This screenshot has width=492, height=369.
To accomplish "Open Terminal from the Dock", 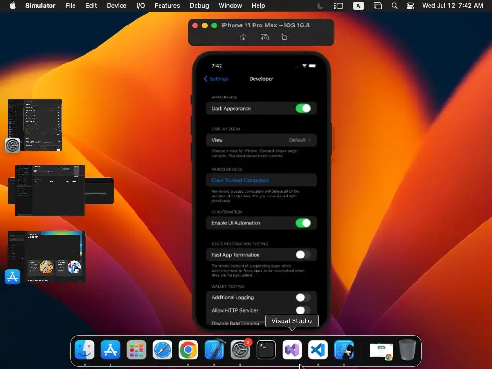I will click(266, 350).
